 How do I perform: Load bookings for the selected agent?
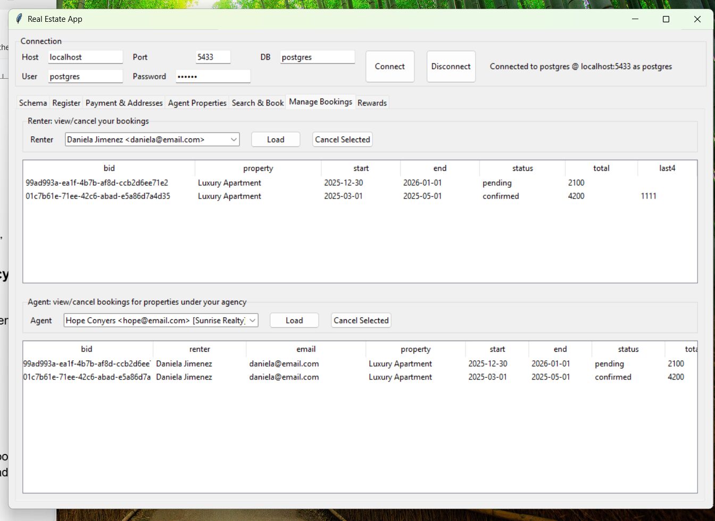pos(294,320)
